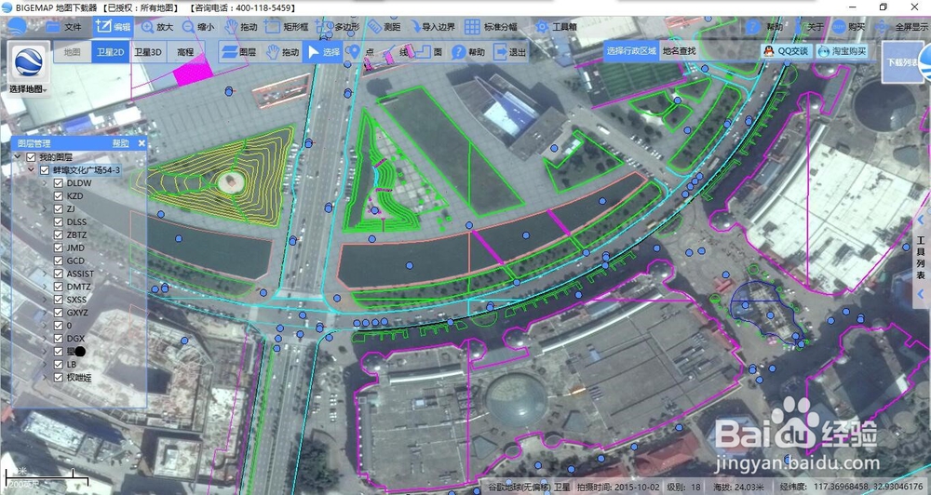The height and width of the screenshot is (495, 931).
Task: Click the 拍摄时间: 2015-10-02 status text
Action: (x=618, y=488)
